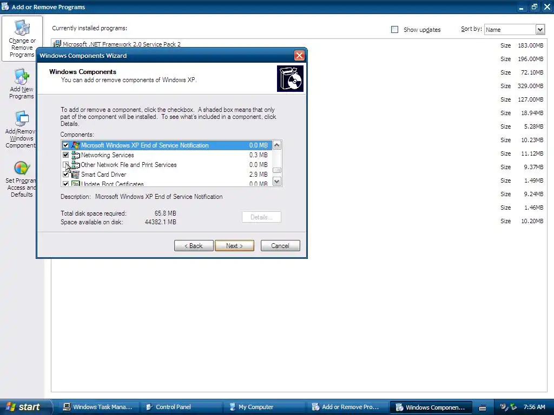Click the Update Root Certificates component icon

pos(75,184)
